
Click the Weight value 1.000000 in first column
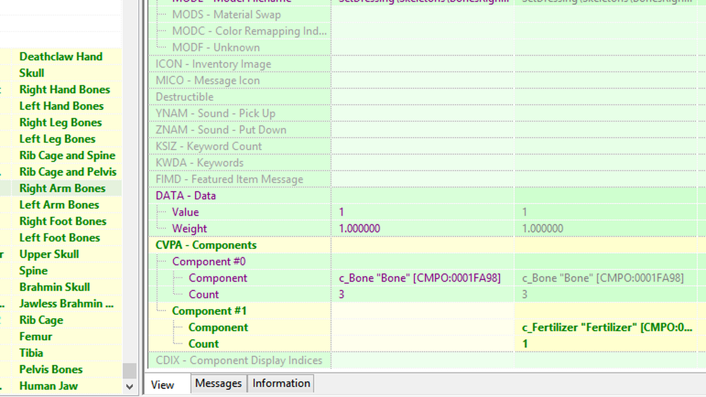pyautogui.click(x=359, y=229)
